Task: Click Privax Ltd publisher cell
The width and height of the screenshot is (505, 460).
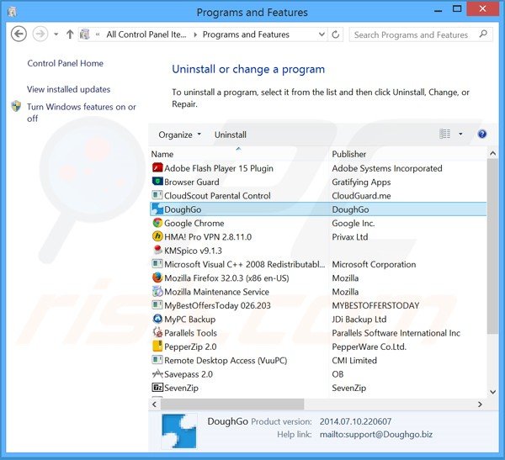Action: (x=350, y=237)
